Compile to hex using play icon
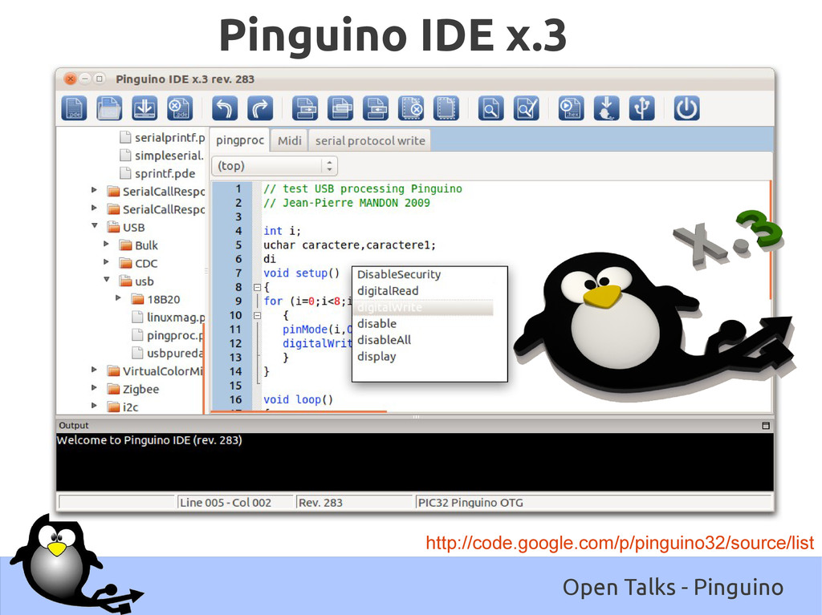Screen dimensions: 822x615 [x=571, y=108]
